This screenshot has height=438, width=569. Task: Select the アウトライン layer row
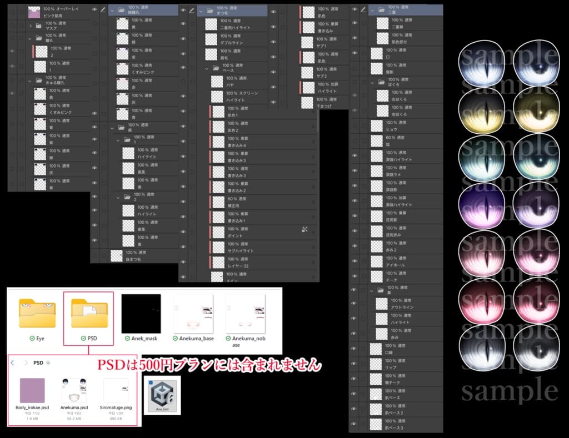tap(405, 304)
